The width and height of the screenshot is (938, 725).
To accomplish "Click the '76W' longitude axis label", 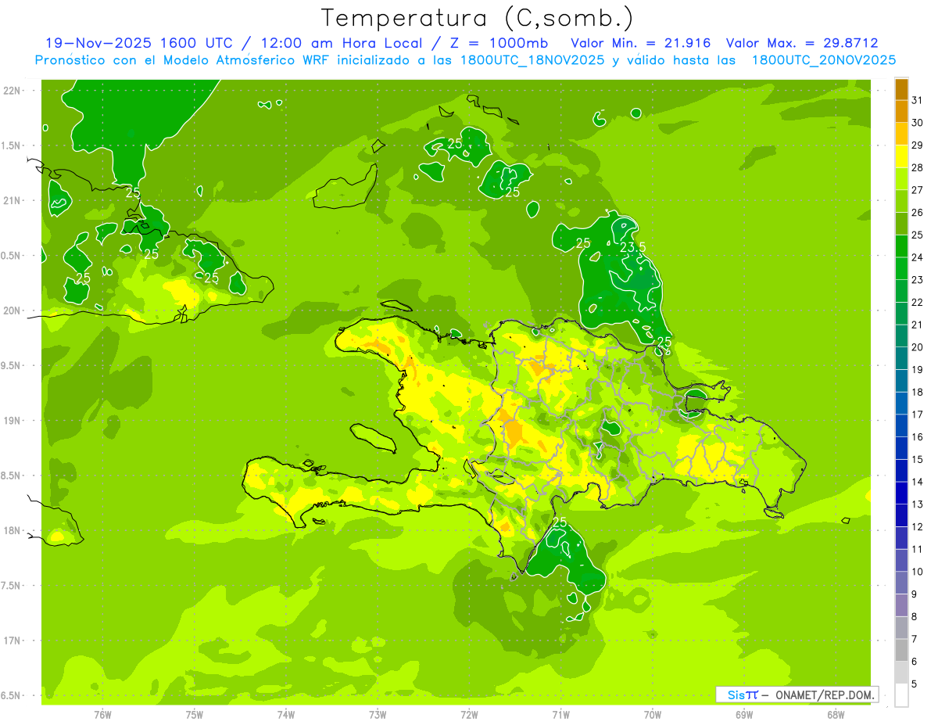I will point(102,715).
